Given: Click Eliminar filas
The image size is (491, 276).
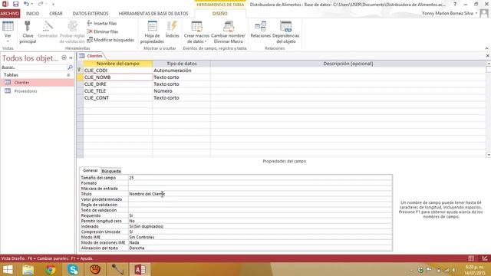Looking at the screenshot, I should 103,31.
